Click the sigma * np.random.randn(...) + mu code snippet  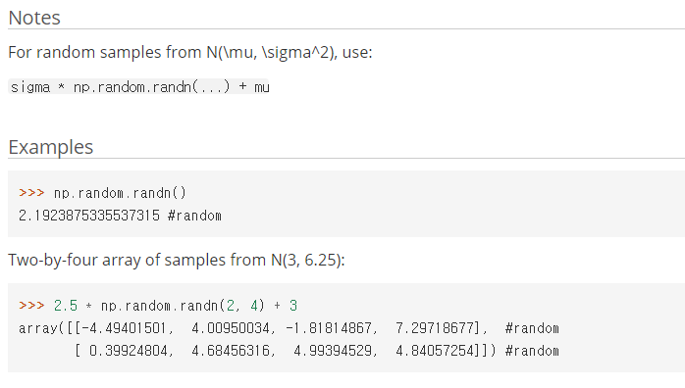pos(139,87)
